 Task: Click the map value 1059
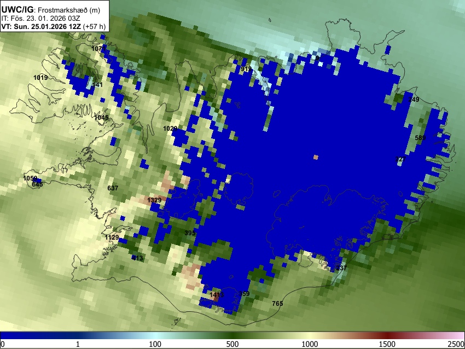[30, 178]
